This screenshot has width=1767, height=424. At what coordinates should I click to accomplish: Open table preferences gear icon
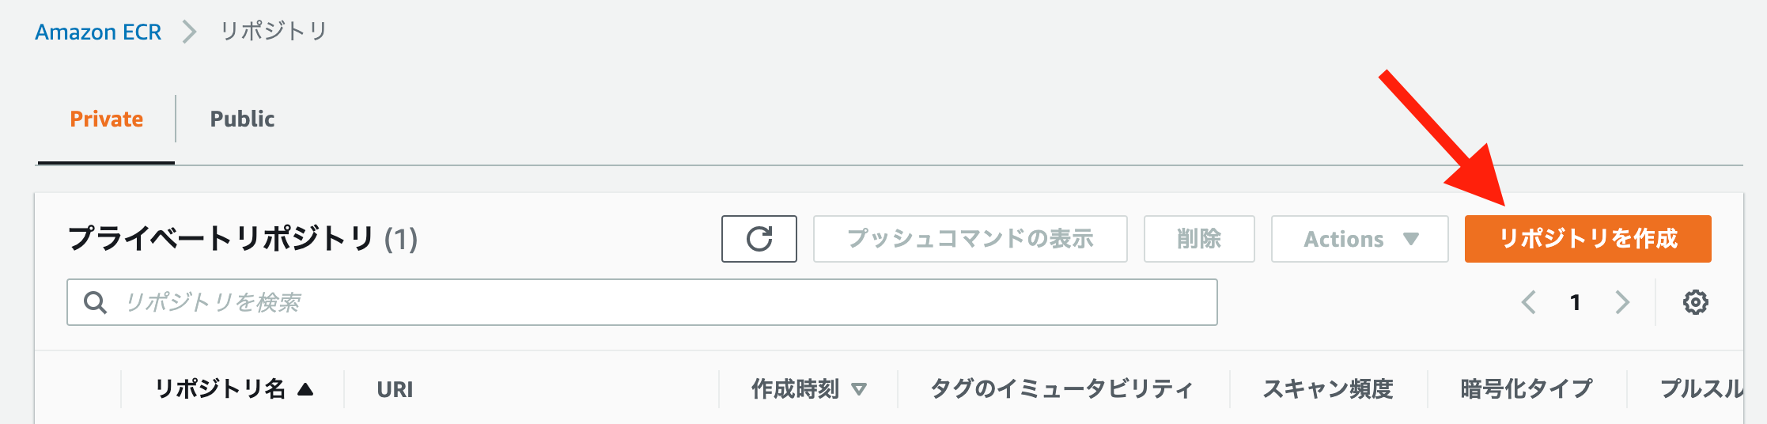pos(1695,302)
